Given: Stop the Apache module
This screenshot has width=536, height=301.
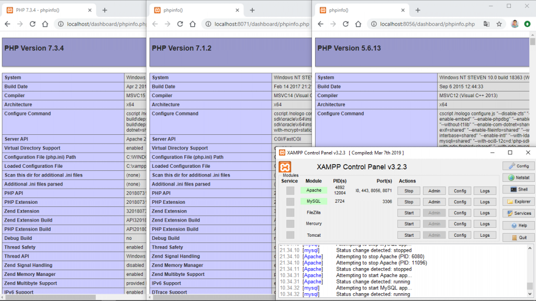Looking at the screenshot, I should pos(409,191).
